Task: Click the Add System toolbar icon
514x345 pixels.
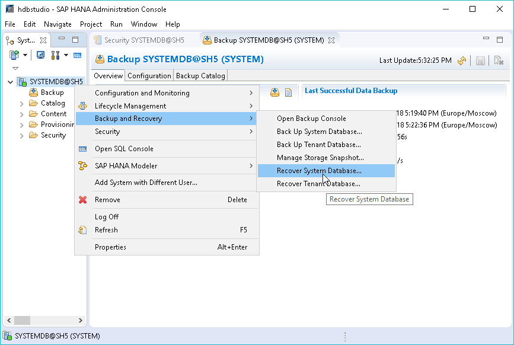Action: pos(14,55)
